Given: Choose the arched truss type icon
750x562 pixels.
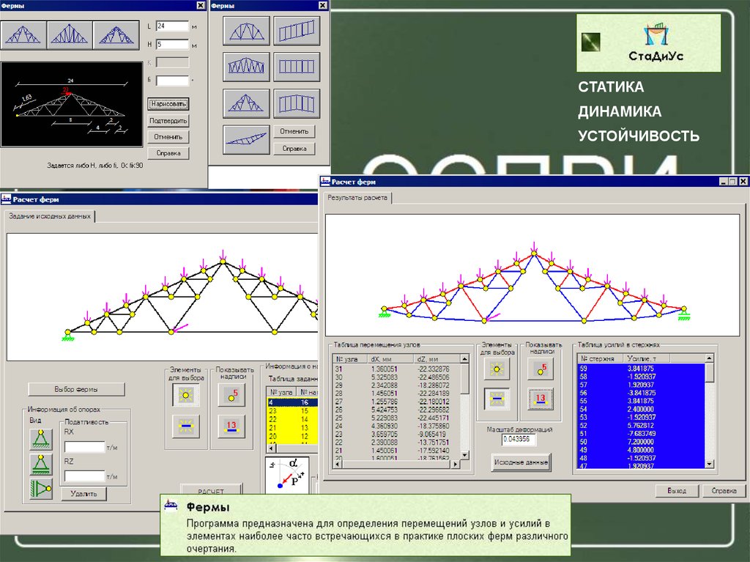Looking at the screenshot, I should (x=246, y=31).
